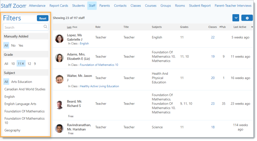This screenshot has width=257, height=141.
Task: Type in the Filters search field
Action: 24,27
